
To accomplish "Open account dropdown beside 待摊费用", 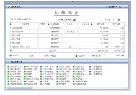I will click(x=62, y=32).
